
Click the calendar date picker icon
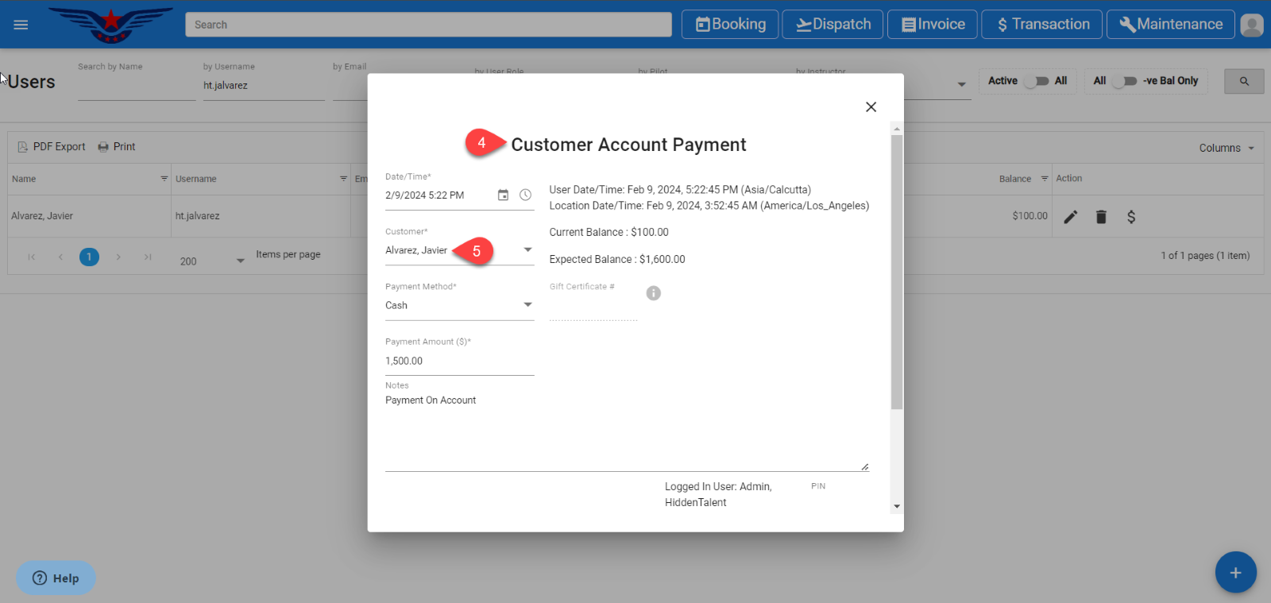(x=503, y=195)
